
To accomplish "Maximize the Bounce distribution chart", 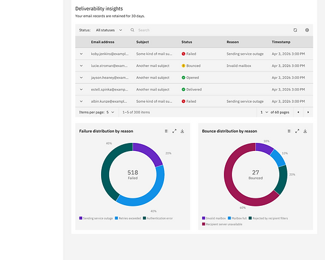I will click(x=297, y=131).
